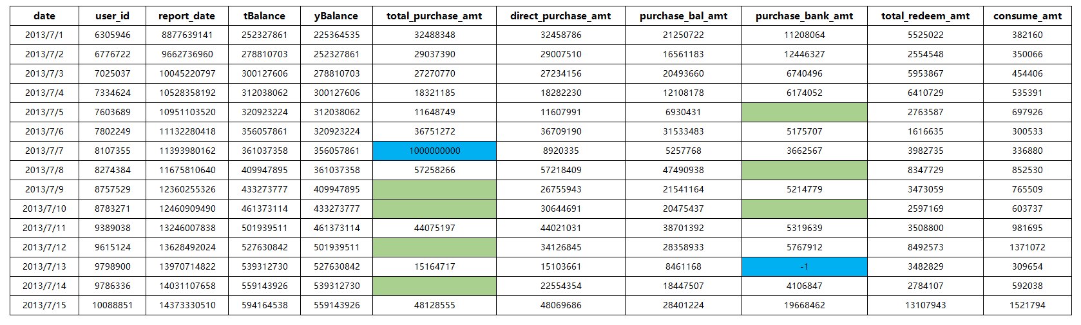Select the consume_amt header cell
This screenshot has width=1081, height=325.
click(x=1027, y=16)
